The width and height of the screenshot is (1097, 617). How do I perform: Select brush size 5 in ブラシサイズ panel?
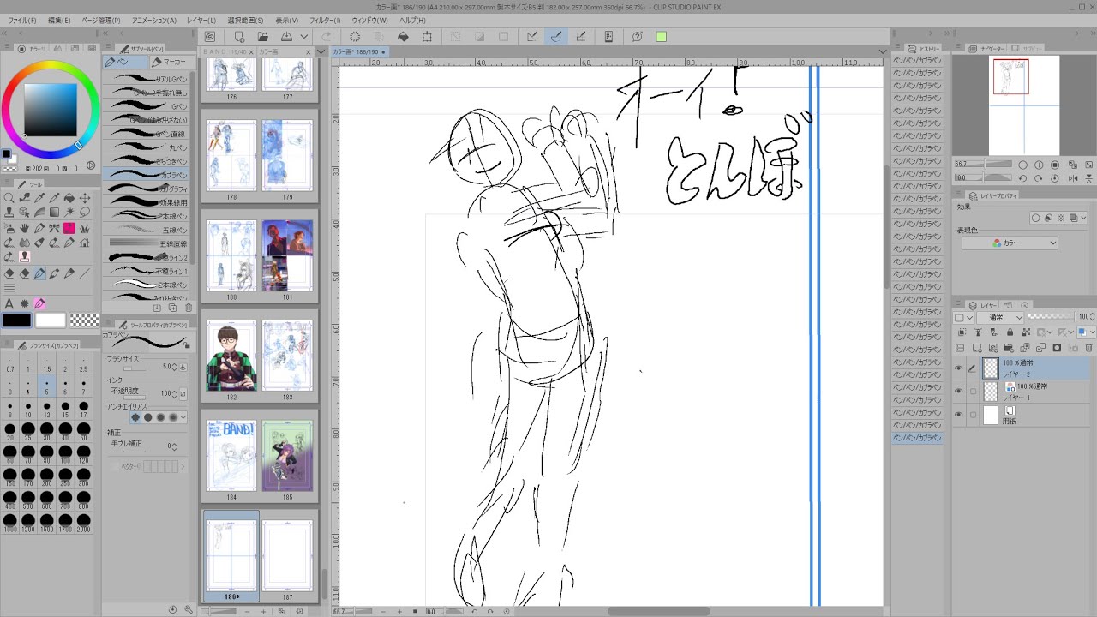click(x=46, y=388)
